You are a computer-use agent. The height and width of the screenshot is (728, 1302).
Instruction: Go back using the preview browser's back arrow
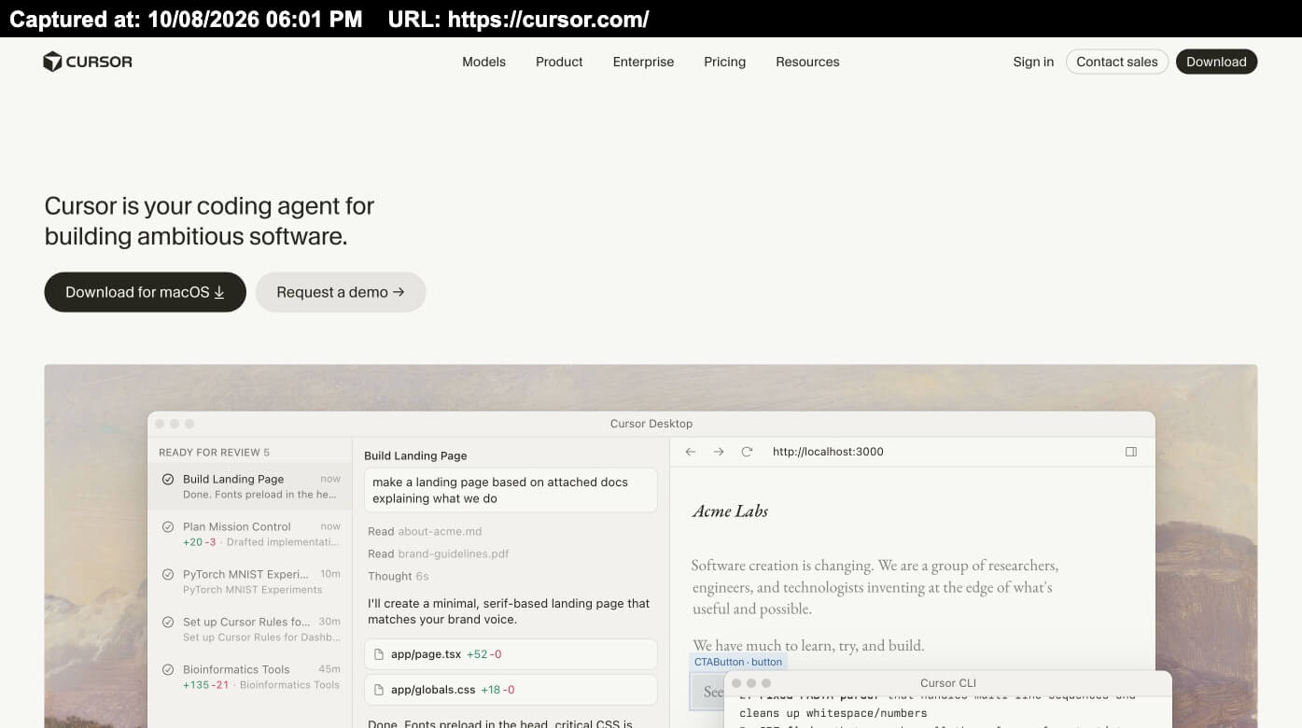pyautogui.click(x=691, y=452)
